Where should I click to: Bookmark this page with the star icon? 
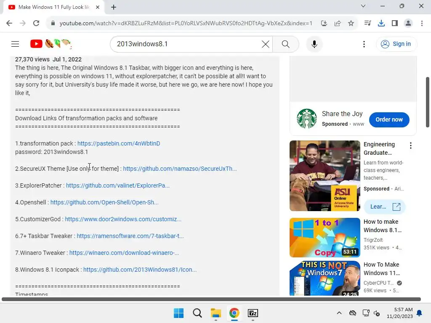coord(351,23)
